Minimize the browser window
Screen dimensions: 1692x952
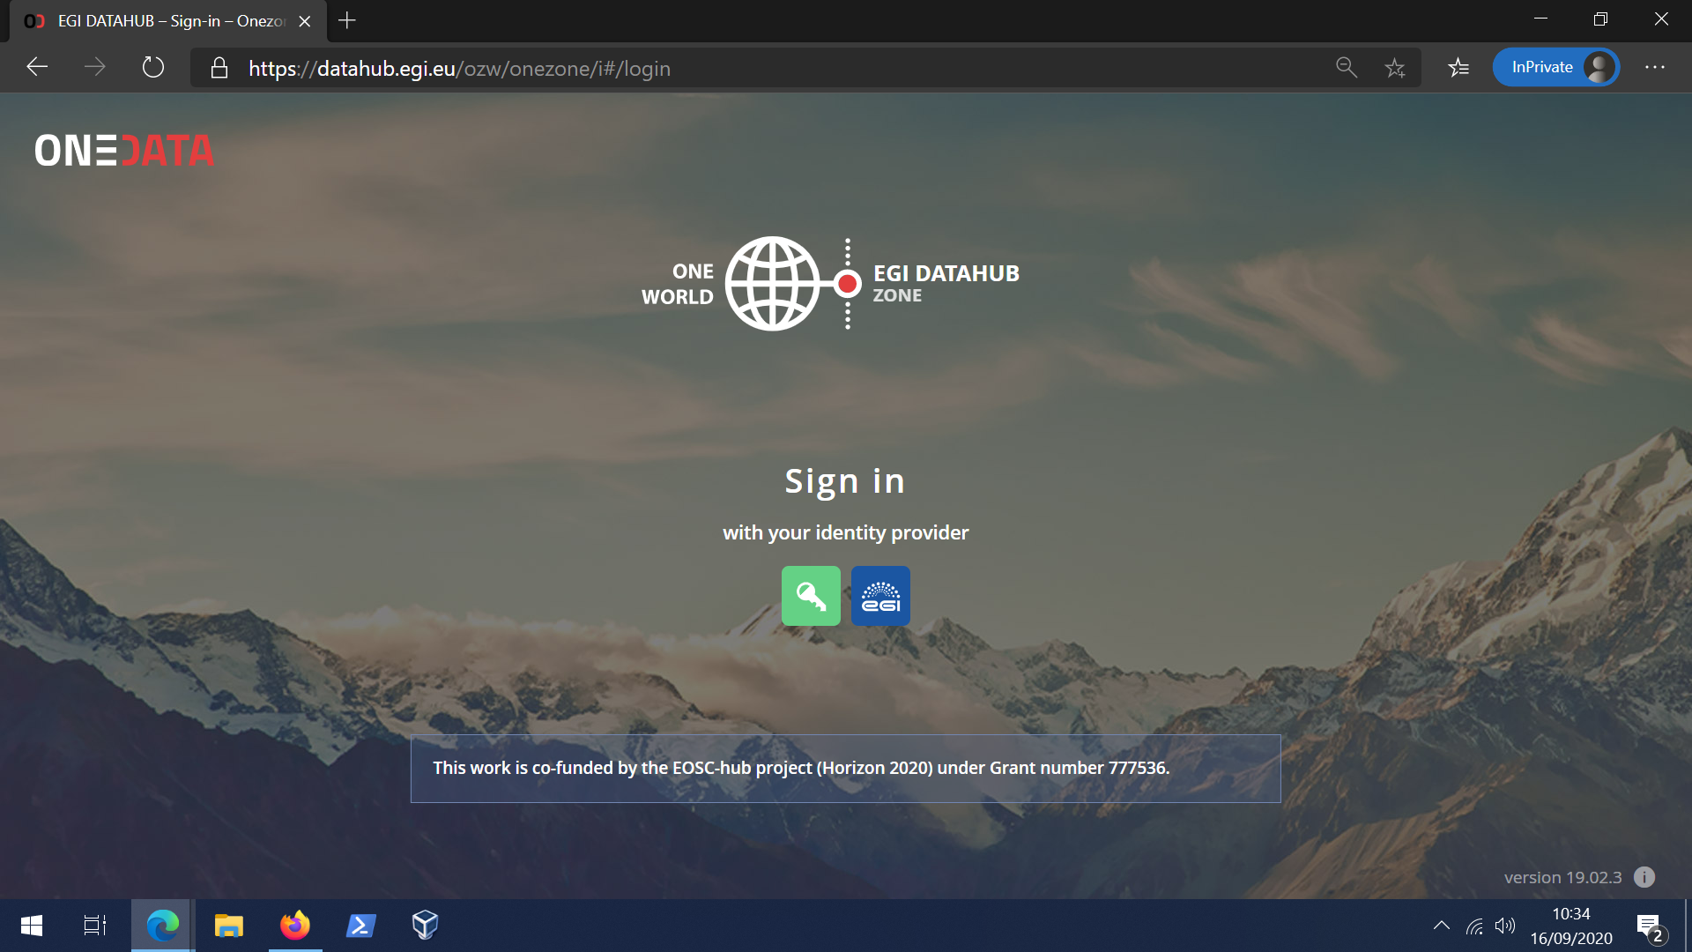1540,19
